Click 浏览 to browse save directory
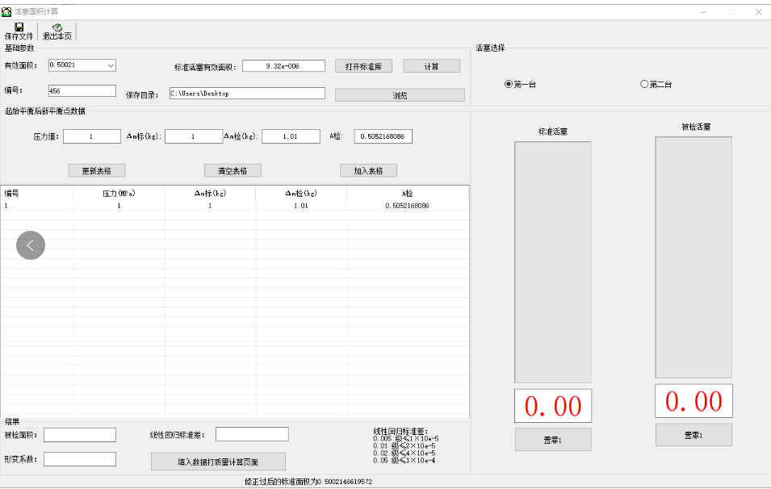Screen dimensions: 771x489 [x=400, y=95]
